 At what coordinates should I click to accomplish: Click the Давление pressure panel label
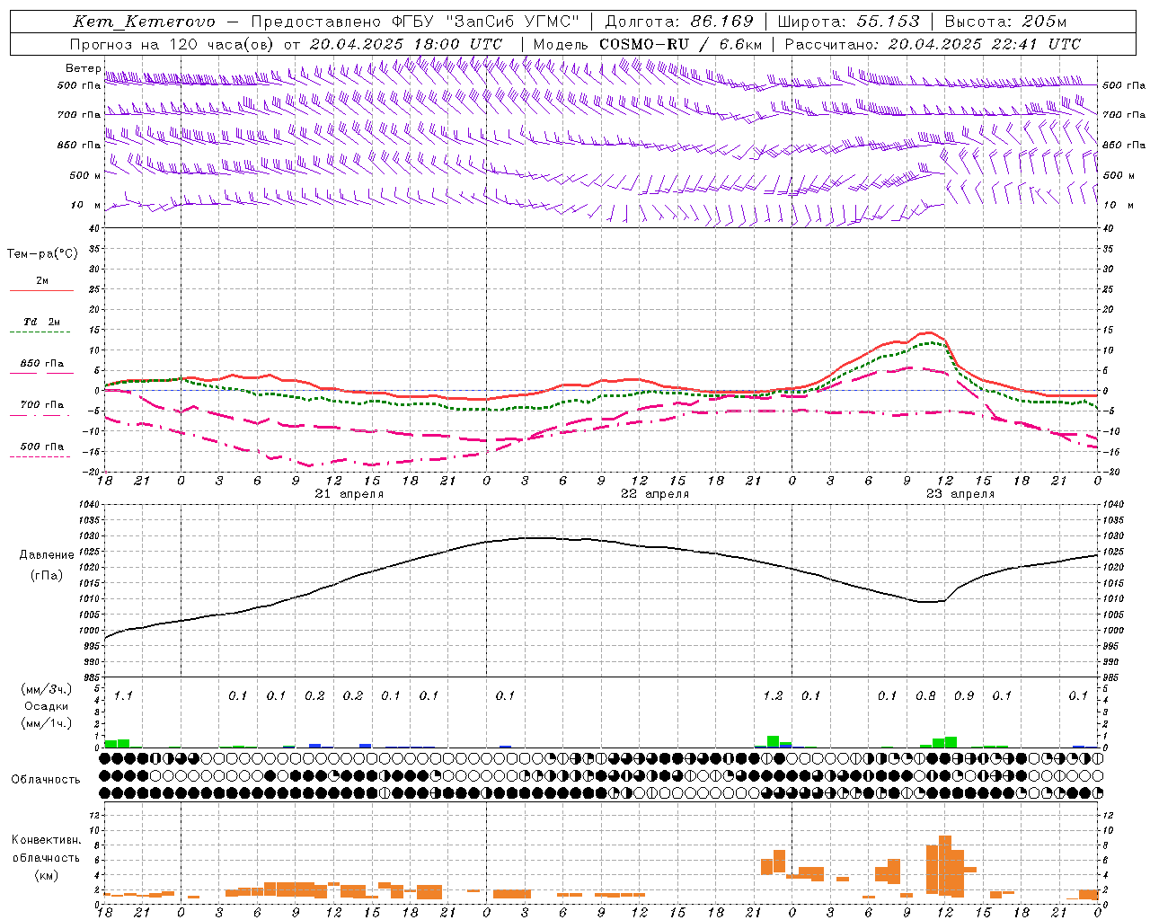coord(47,555)
